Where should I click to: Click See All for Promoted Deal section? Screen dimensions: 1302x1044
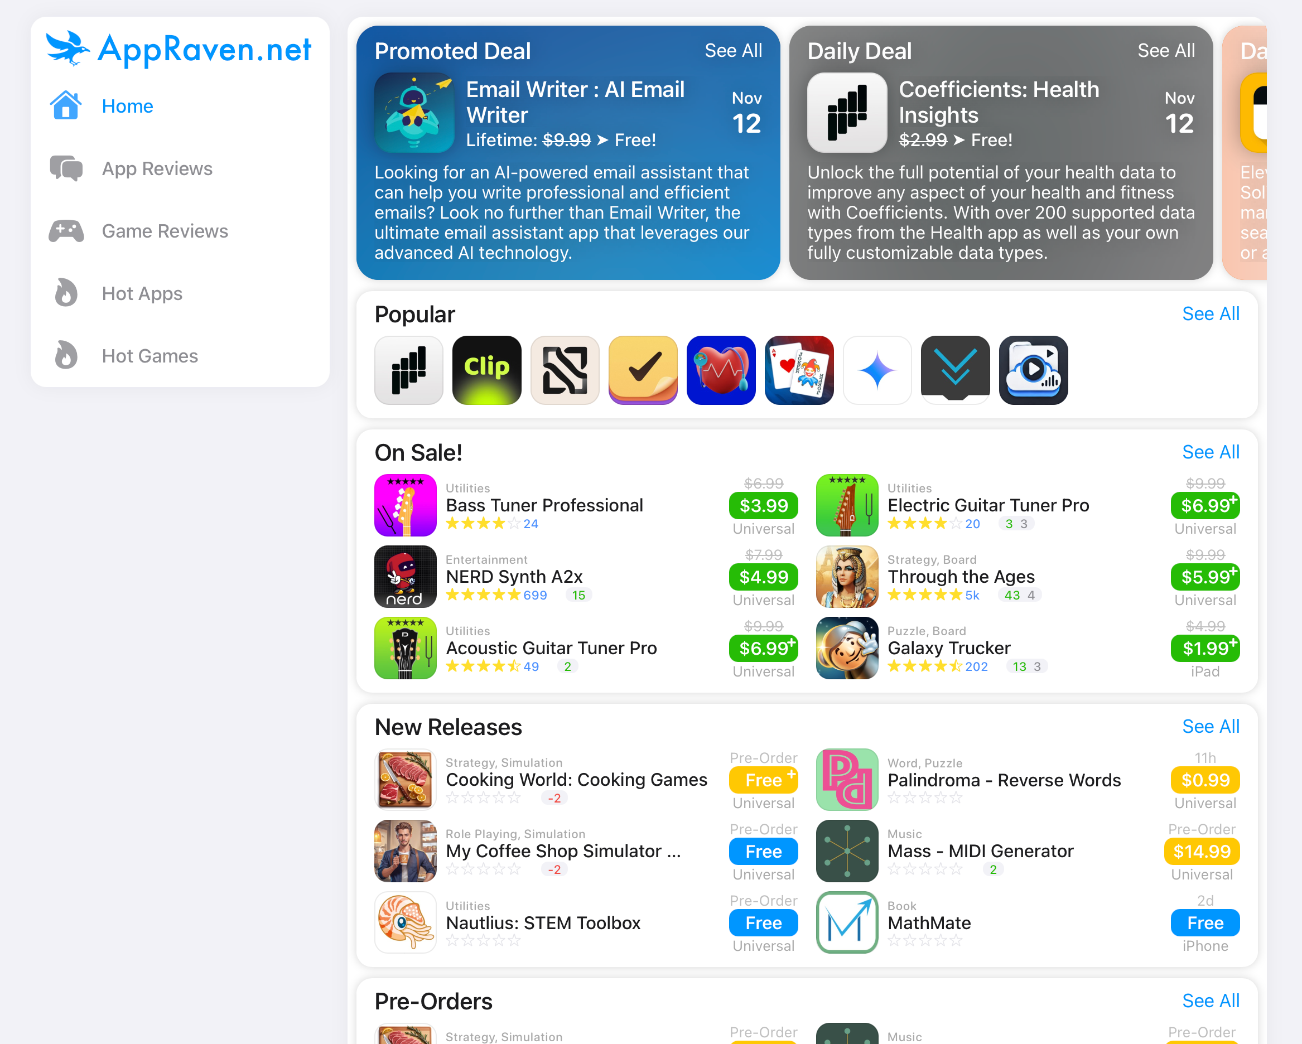click(x=732, y=51)
